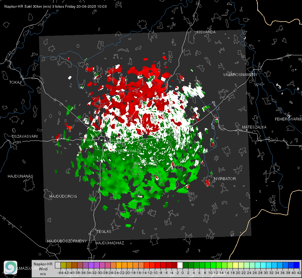Click the road number 41 label

tap(234, 90)
